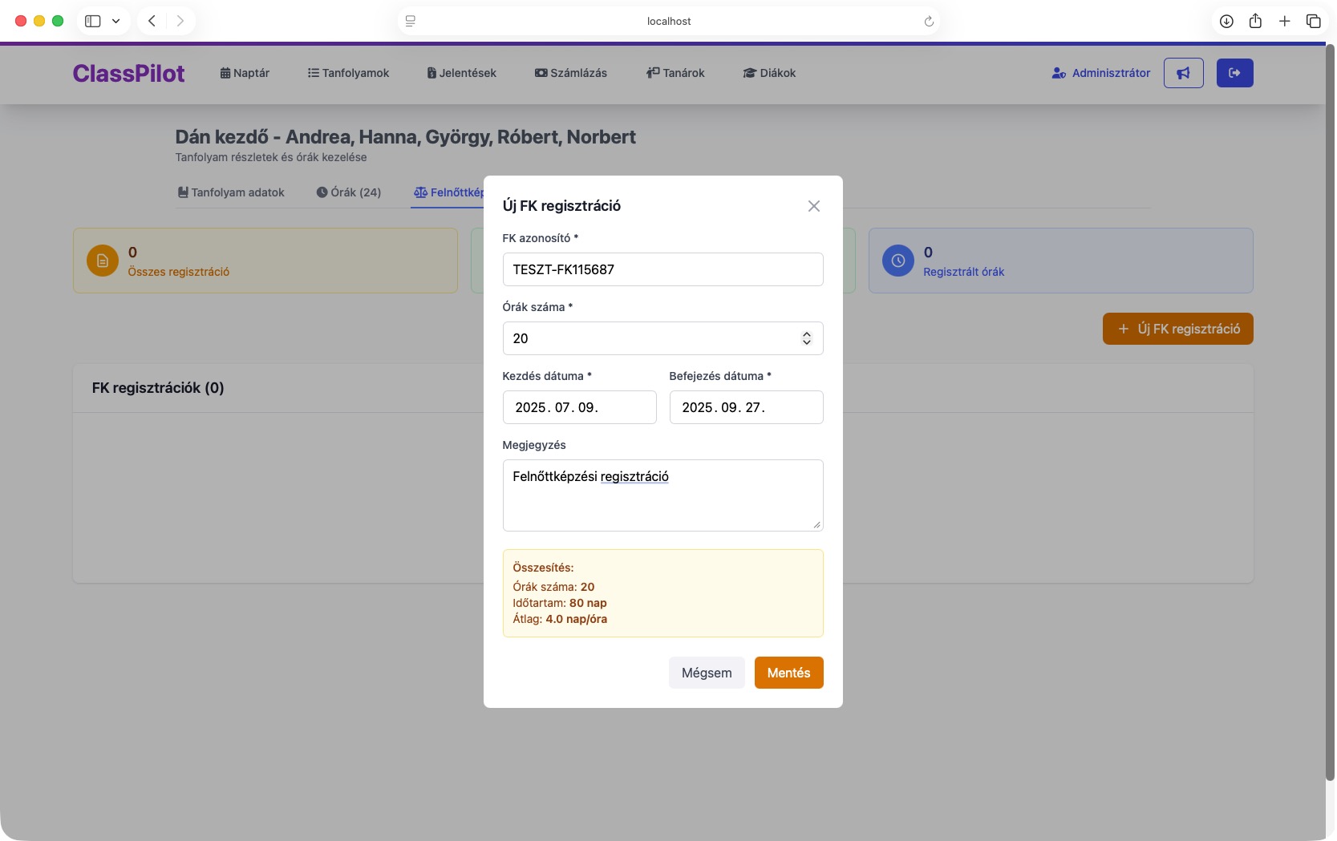Click the Safari reload page icon
The width and height of the screenshot is (1337, 841).
(929, 22)
